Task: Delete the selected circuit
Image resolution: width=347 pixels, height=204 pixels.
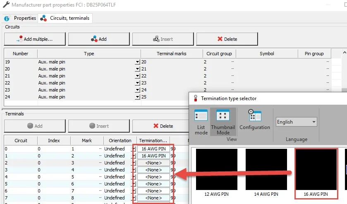Action: point(227,39)
